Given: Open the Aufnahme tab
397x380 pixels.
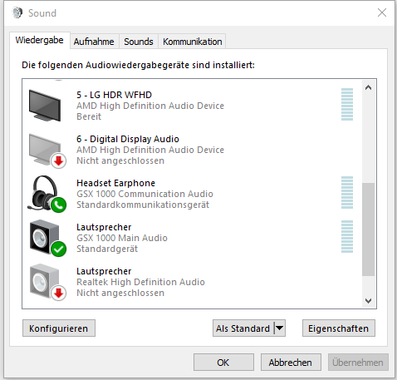Looking at the screenshot, I should pyautogui.click(x=94, y=42).
